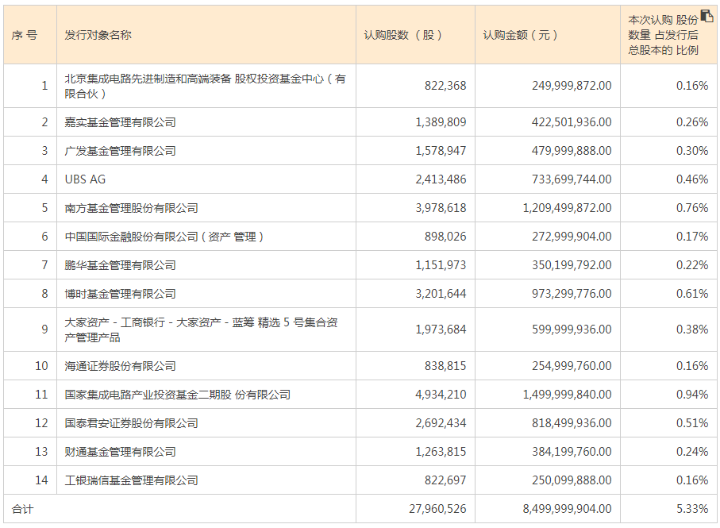Select the 本次认购股份数量占发行后总股本的比例 header
Image resolution: width=720 pixels, height=528 pixels.
tap(668, 35)
